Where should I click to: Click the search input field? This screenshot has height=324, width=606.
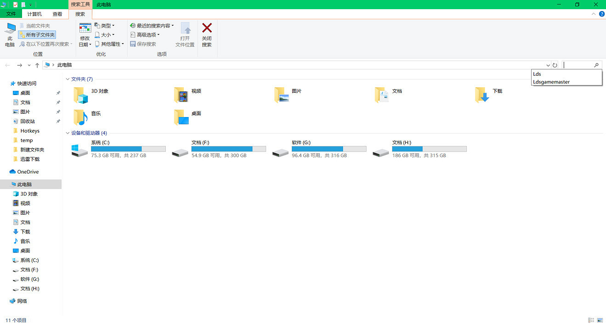tap(578, 65)
